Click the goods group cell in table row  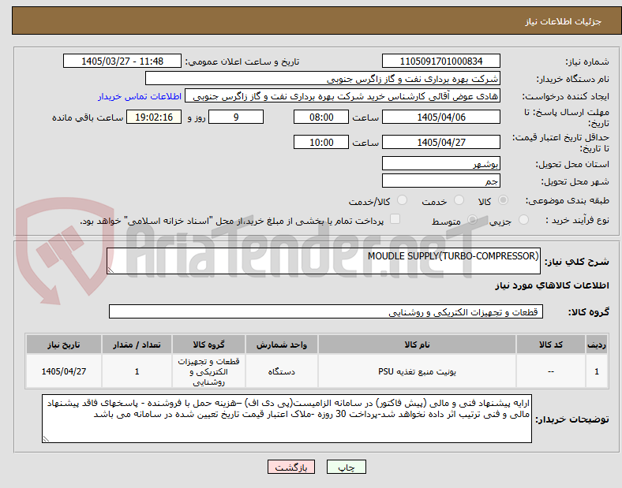[x=208, y=371]
